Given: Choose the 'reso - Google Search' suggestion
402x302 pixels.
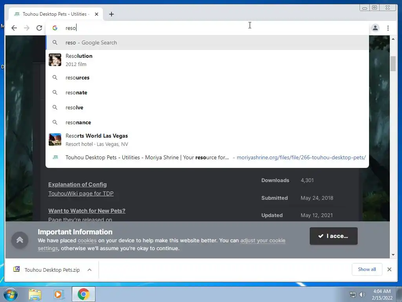Looking at the screenshot, I should (x=207, y=42).
